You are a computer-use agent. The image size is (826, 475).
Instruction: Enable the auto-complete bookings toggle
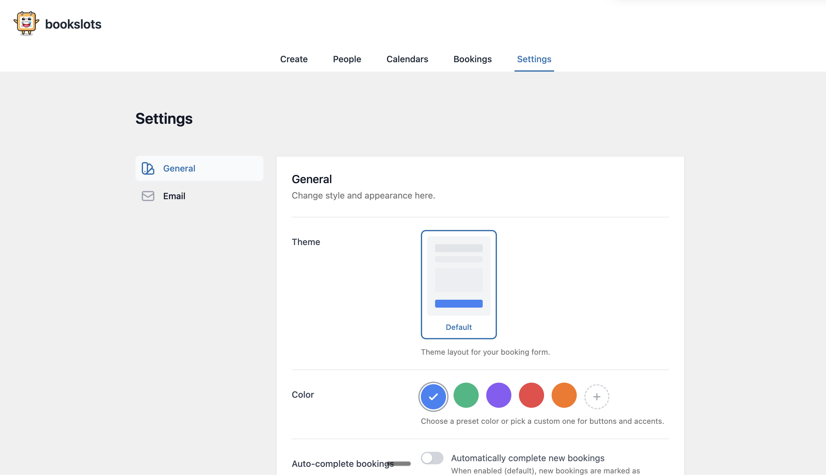(432, 458)
